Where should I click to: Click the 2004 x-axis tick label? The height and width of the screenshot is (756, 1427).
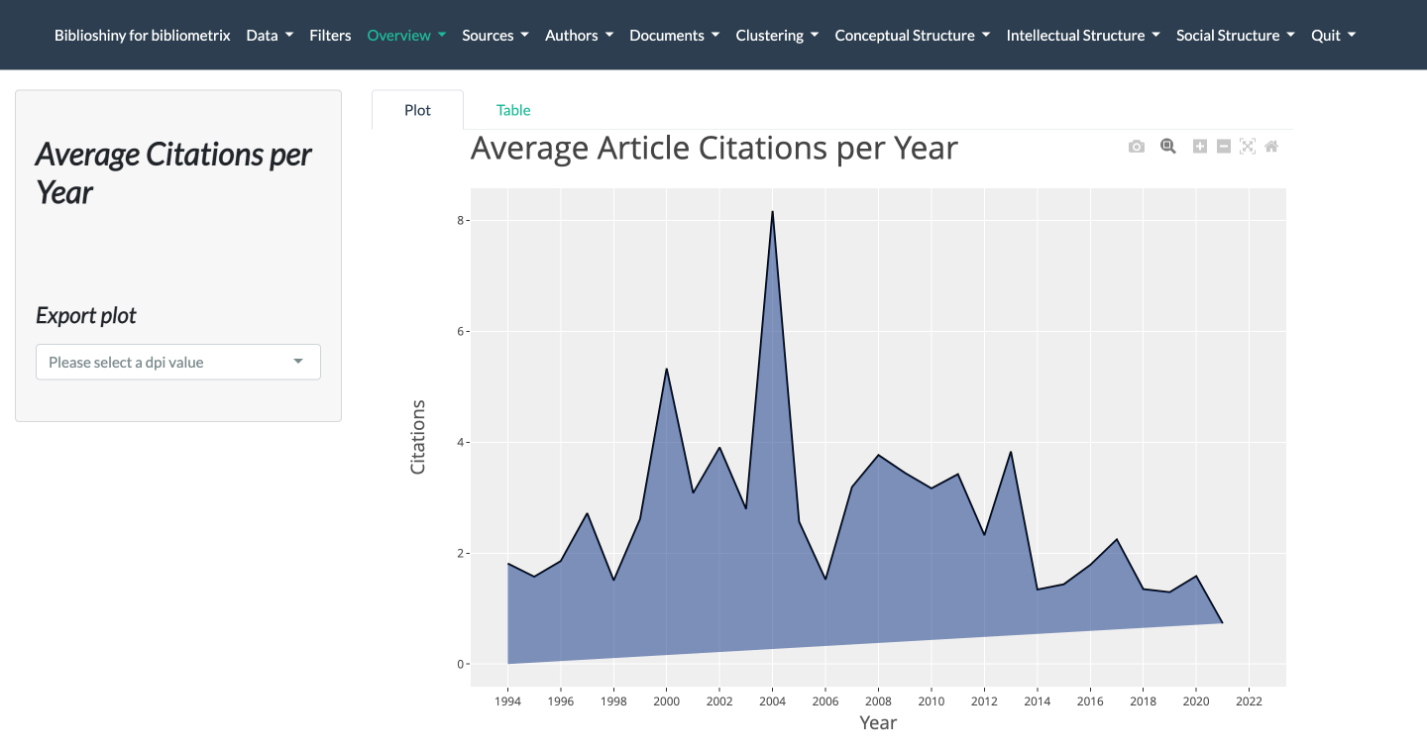point(772,702)
